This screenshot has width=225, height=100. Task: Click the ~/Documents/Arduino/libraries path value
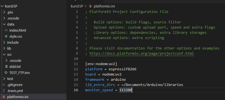tap(152, 85)
